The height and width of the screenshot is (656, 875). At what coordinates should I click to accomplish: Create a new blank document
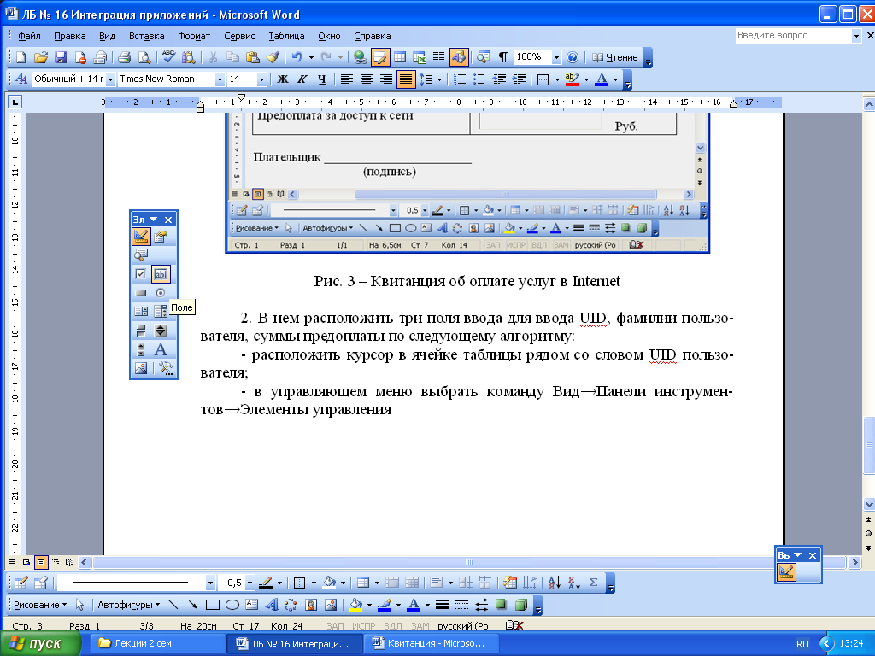[x=21, y=57]
